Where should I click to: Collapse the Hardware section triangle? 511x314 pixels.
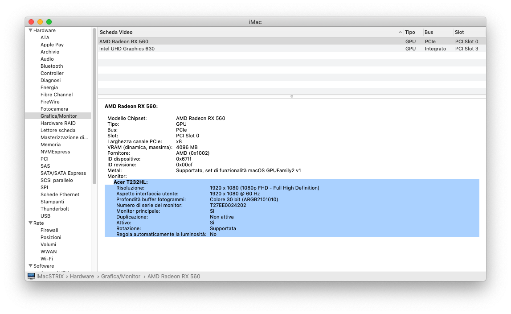[30, 30]
